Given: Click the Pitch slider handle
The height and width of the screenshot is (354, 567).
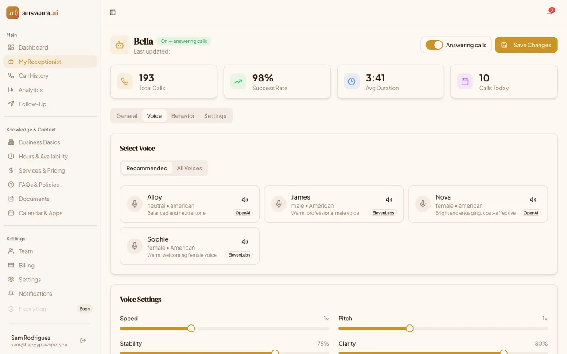Looking at the screenshot, I should pos(410,328).
